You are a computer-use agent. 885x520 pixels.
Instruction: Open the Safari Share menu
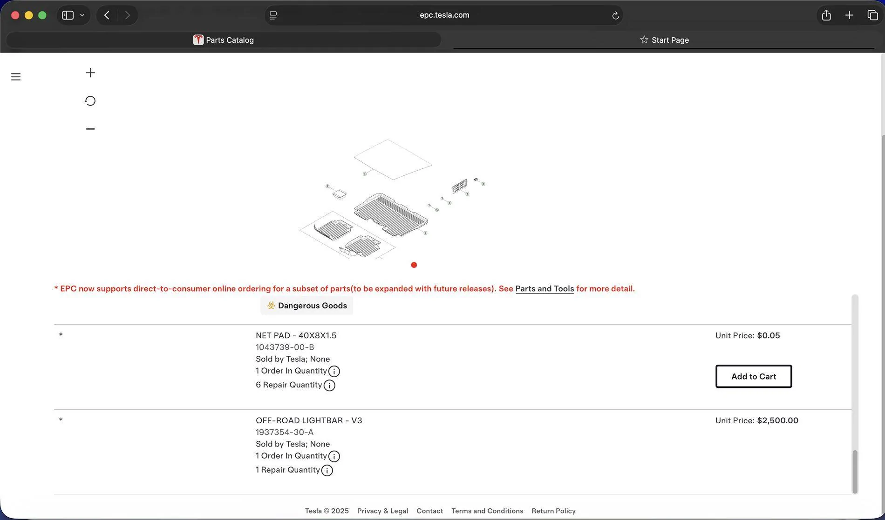click(826, 15)
